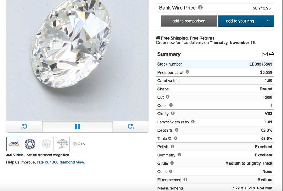The height and width of the screenshot is (191, 283).
Task: Rotate diamond one step counterclockwise
Action: pyautogui.click(x=24, y=127)
